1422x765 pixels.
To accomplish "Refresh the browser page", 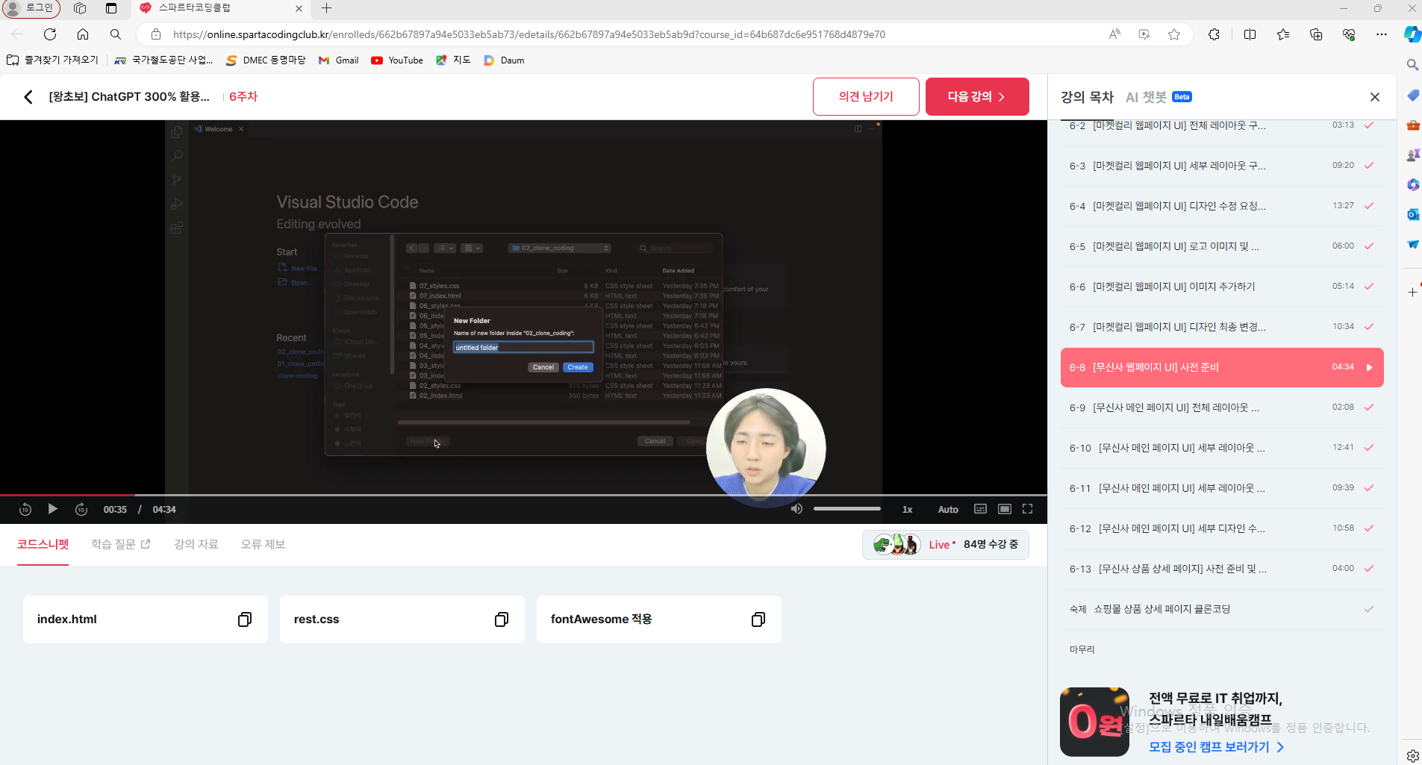I will [50, 34].
